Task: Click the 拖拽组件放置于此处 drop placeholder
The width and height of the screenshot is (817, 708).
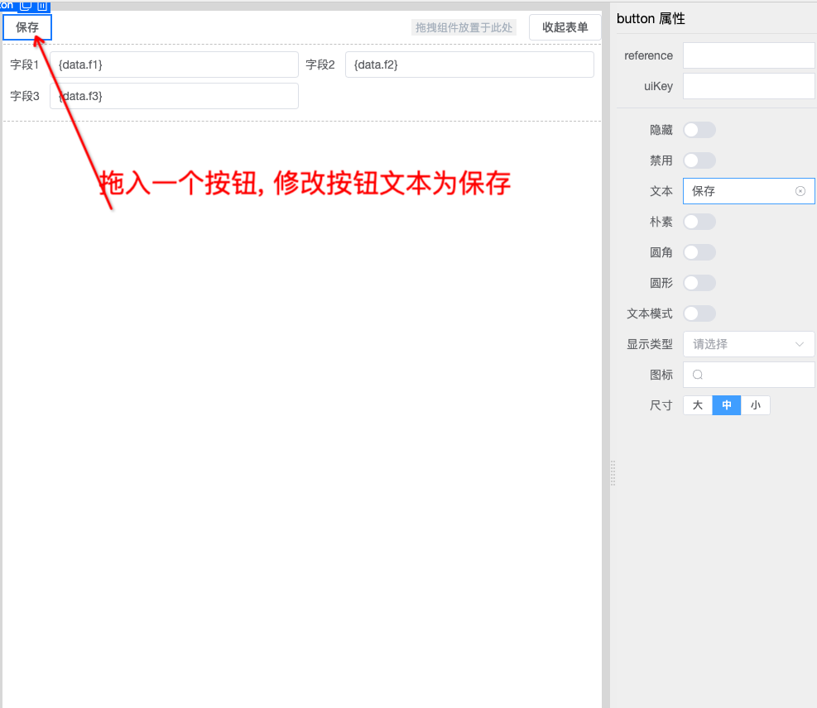Action: (x=464, y=27)
